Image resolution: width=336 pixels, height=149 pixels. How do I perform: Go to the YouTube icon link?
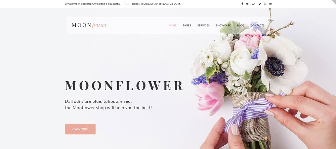(x=265, y=4)
